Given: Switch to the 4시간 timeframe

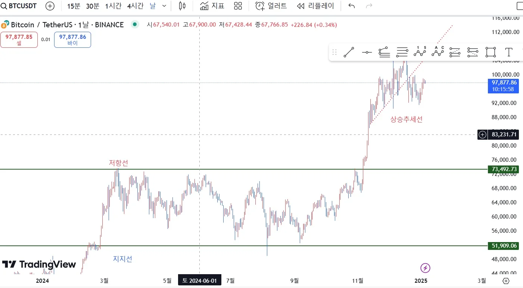Looking at the screenshot, I should (135, 6).
